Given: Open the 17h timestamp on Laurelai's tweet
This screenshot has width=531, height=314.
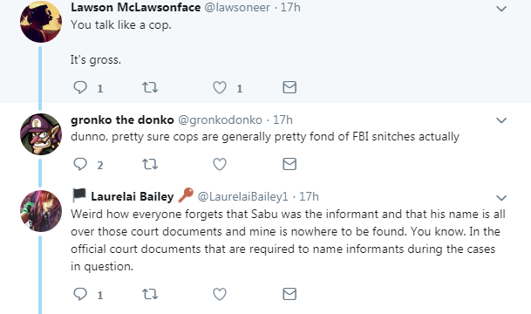Looking at the screenshot, I should point(309,196).
